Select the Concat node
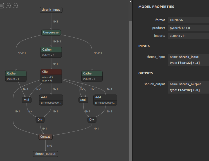The height and width of the screenshot is (161, 209). pos(46,137)
